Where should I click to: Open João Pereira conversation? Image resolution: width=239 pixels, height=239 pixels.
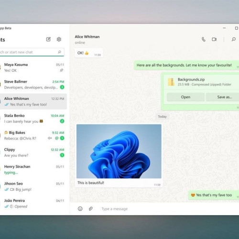33,204
